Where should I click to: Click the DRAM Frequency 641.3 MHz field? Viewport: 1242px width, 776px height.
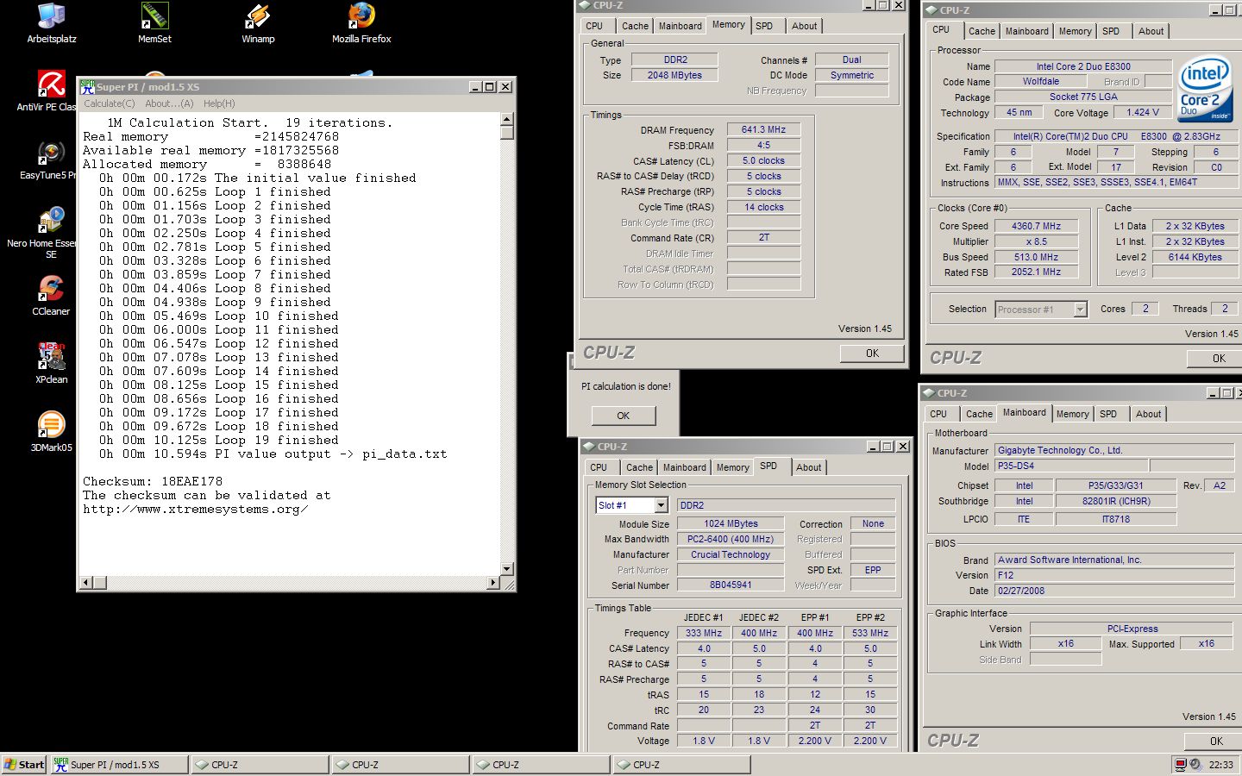click(763, 129)
